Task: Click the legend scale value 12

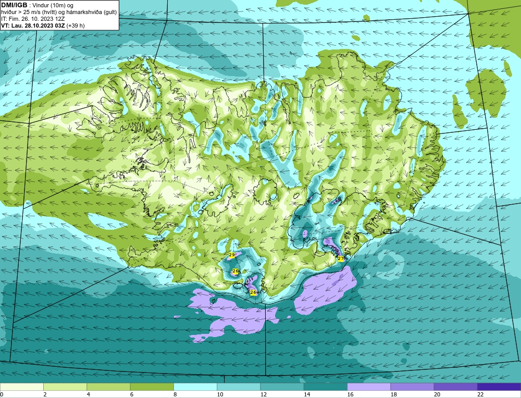Action: click(263, 394)
